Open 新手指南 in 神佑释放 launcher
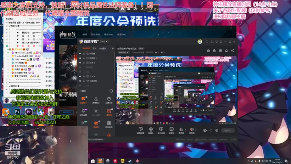 (x=68, y=95)
